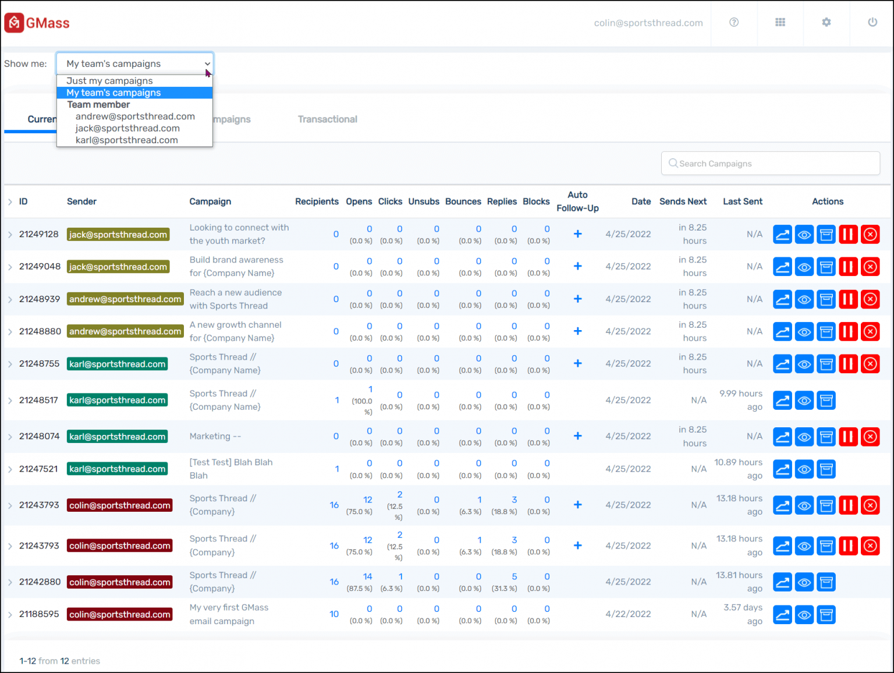Screen dimensions: 894x673
Task: Open the GMass help icon in the header
Action: click(733, 22)
